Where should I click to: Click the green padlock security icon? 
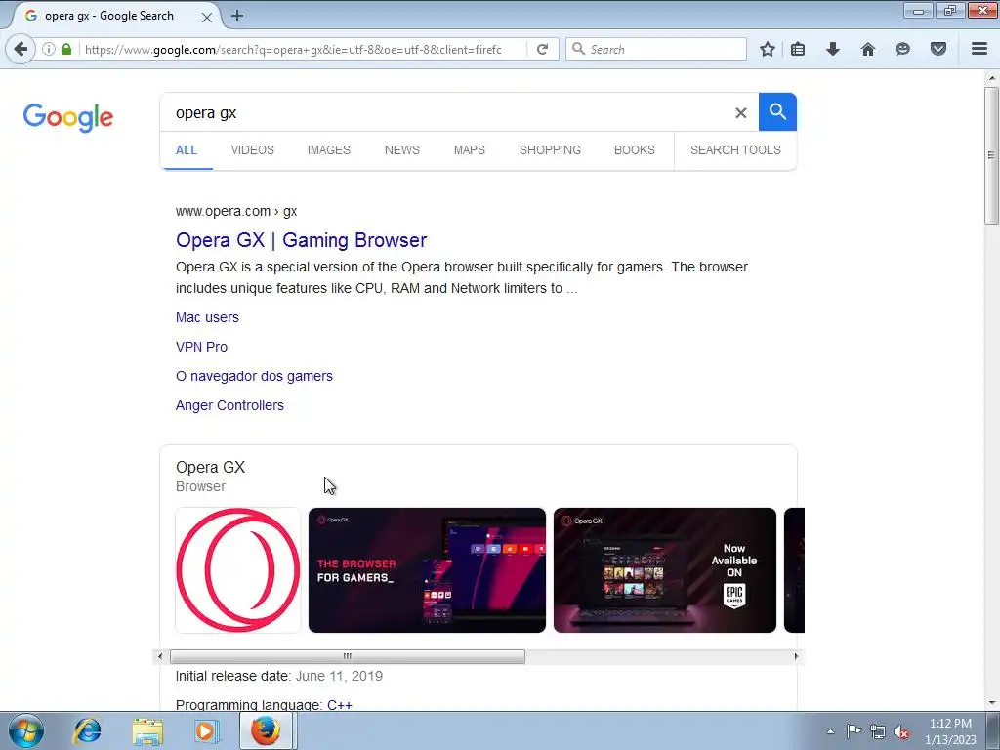(66, 49)
